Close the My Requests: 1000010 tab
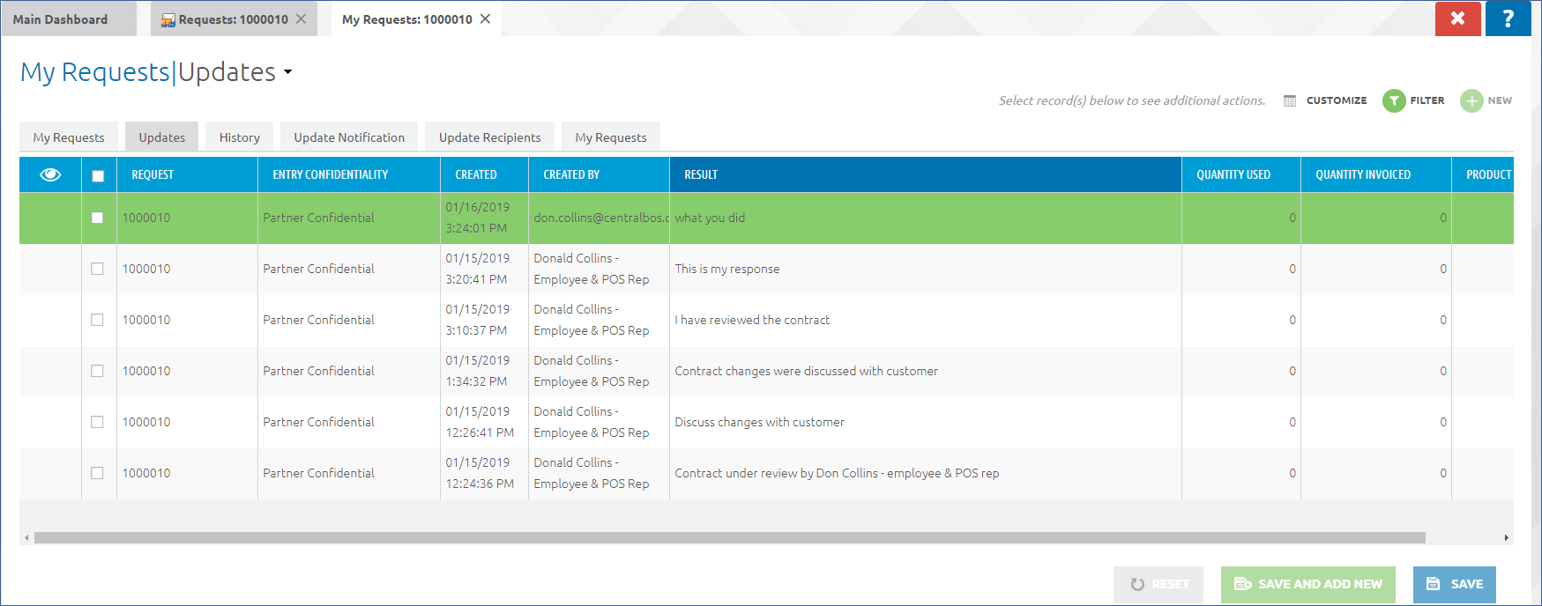The width and height of the screenshot is (1542, 606). [x=486, y=19]
